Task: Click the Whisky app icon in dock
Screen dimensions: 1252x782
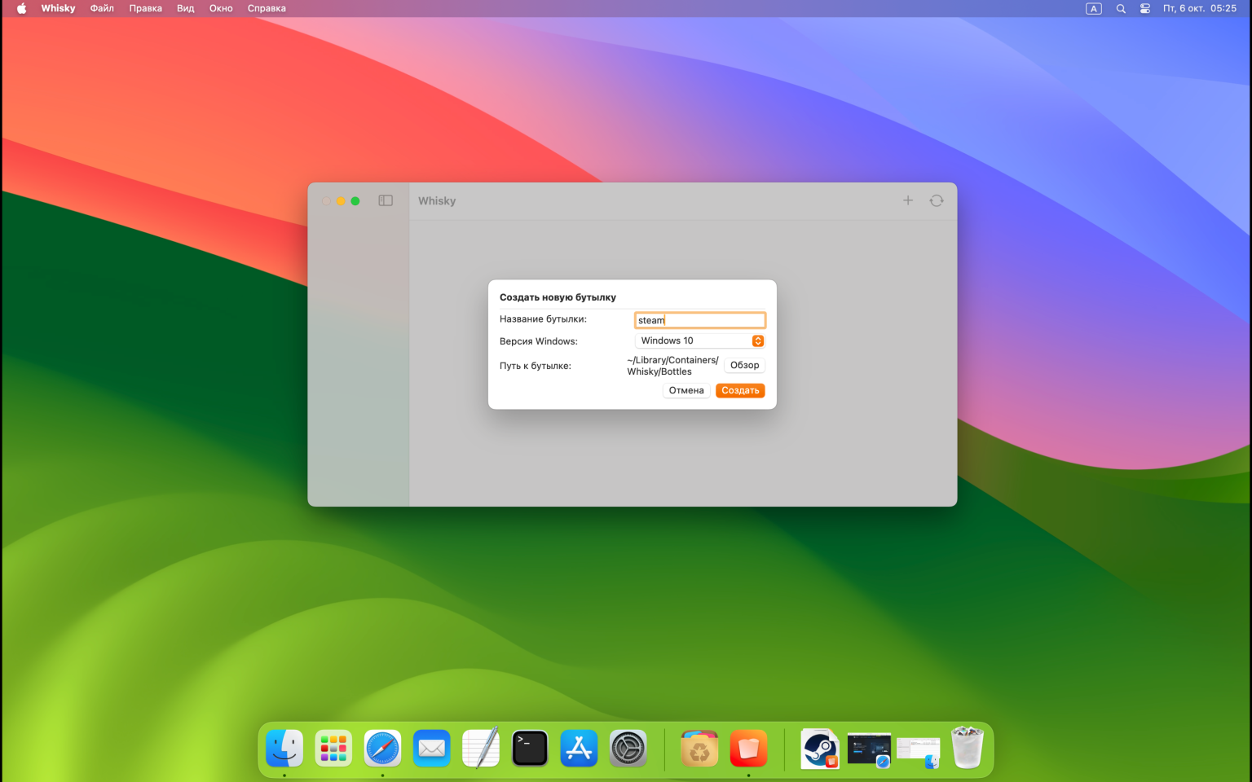Action: 748,748
